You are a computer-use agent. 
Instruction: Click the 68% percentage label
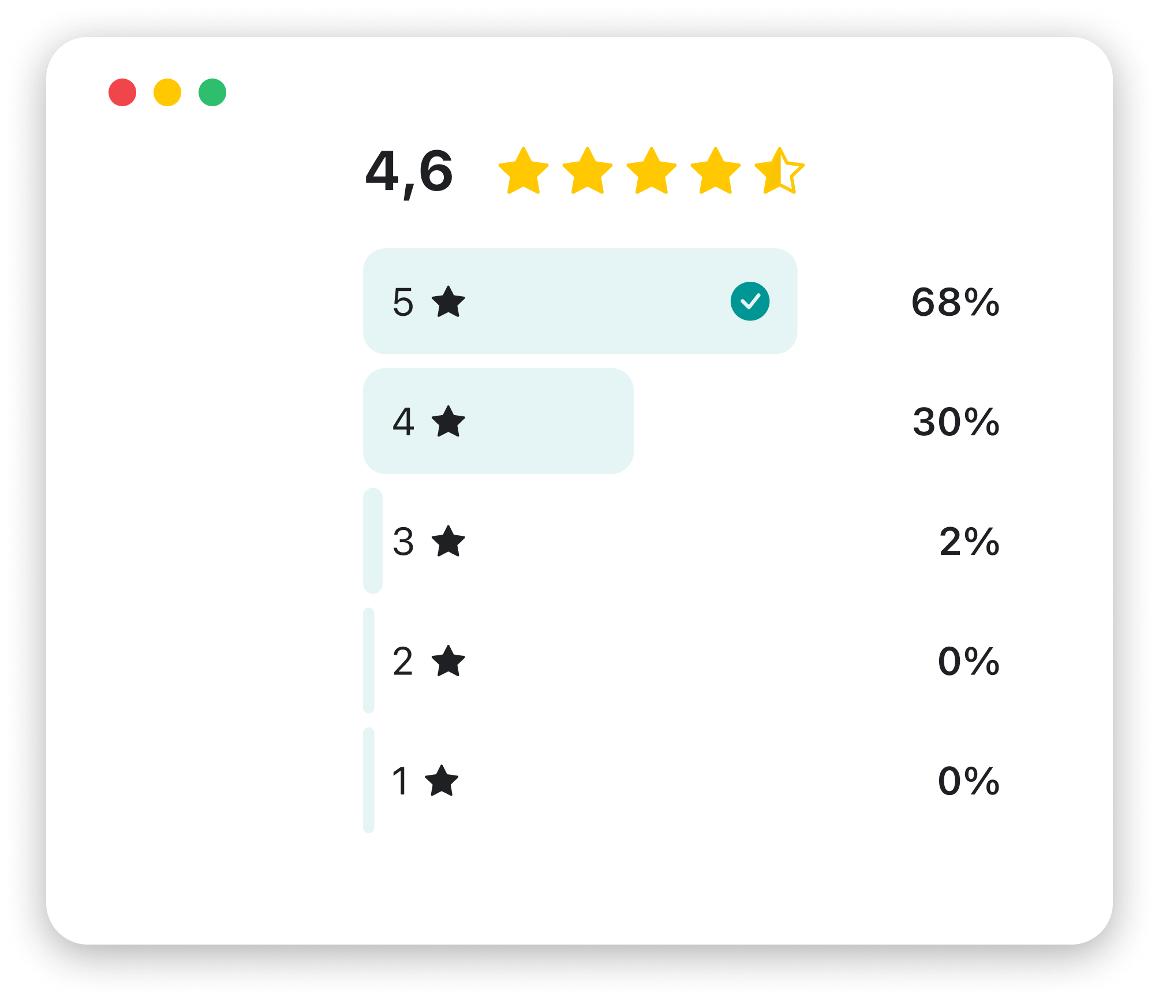click(955, 302)
